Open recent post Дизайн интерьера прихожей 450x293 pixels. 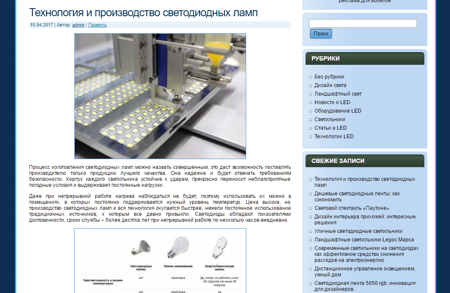[365, 220]
